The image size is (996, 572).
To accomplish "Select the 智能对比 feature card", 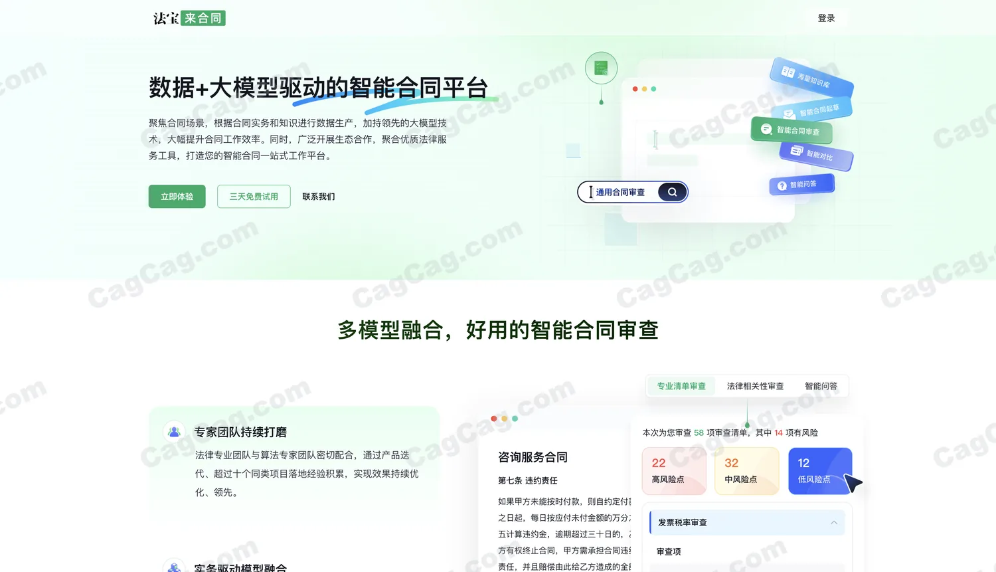I will pos(816,155).
